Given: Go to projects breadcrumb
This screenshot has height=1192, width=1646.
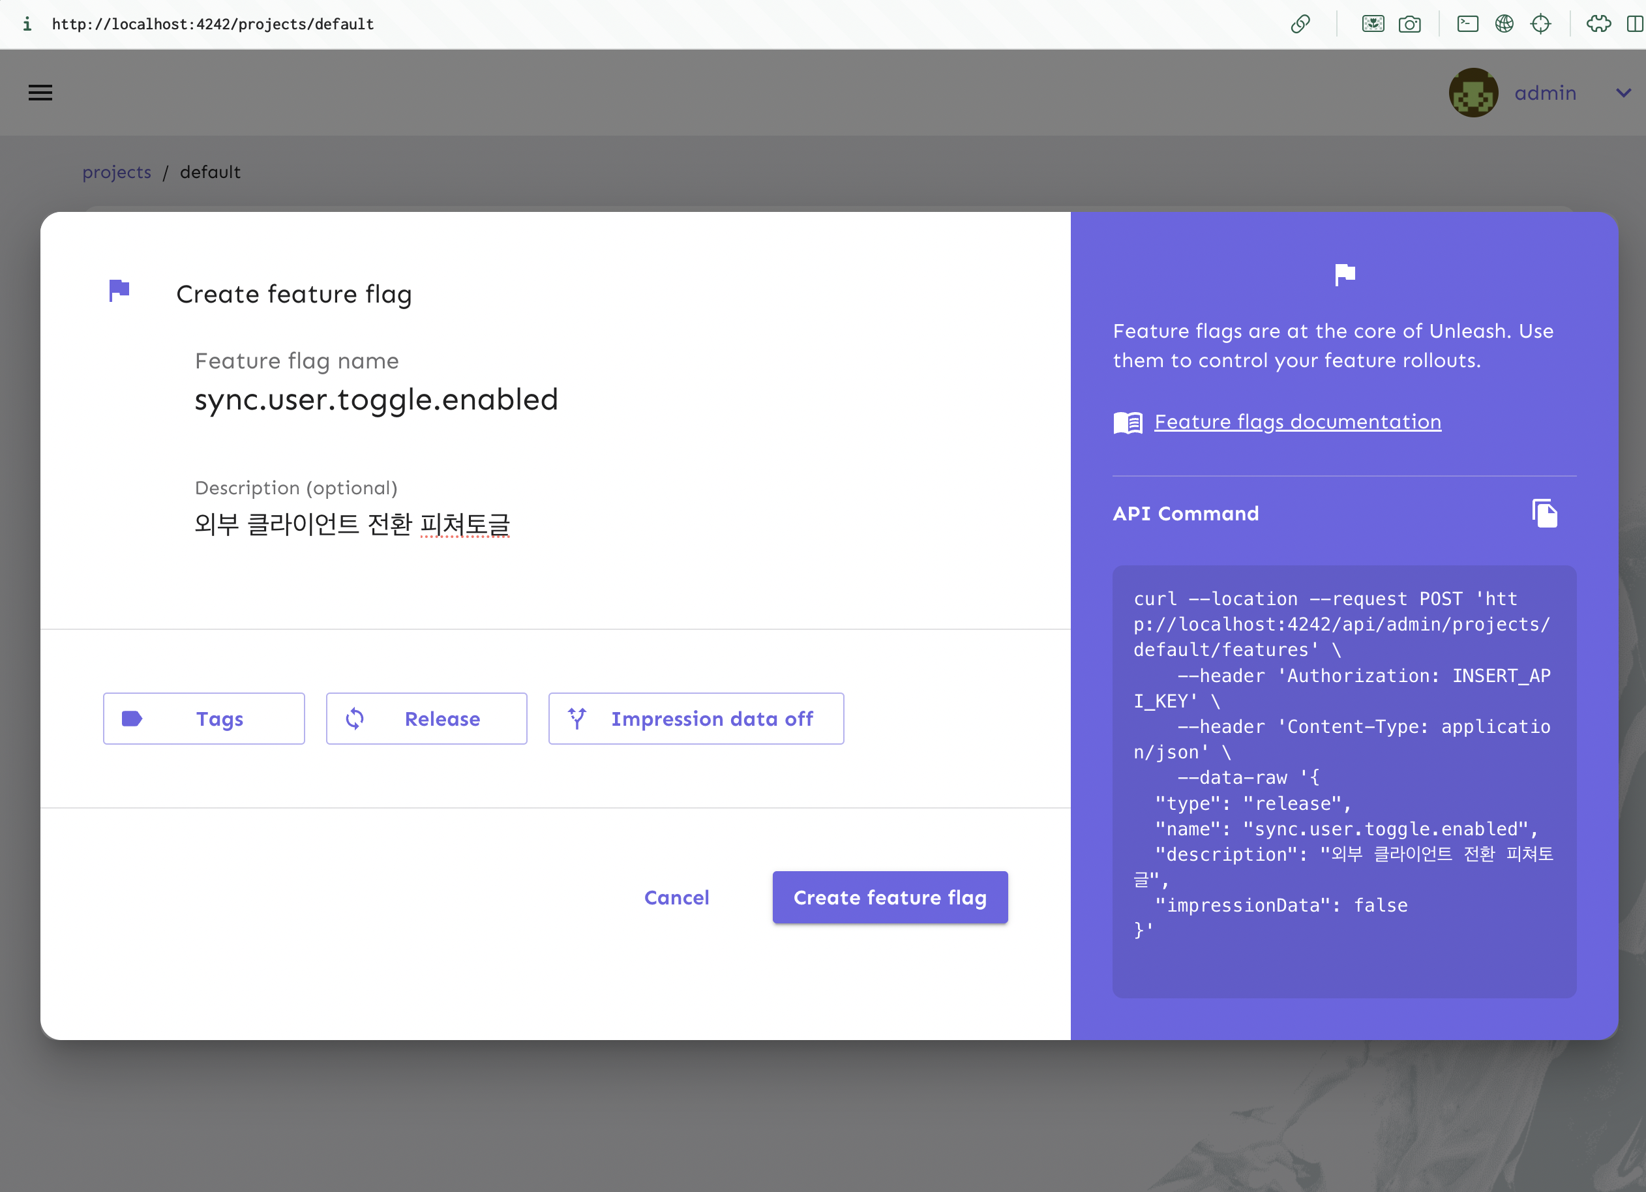Looking at the screenshot, I should click(117, 172).
